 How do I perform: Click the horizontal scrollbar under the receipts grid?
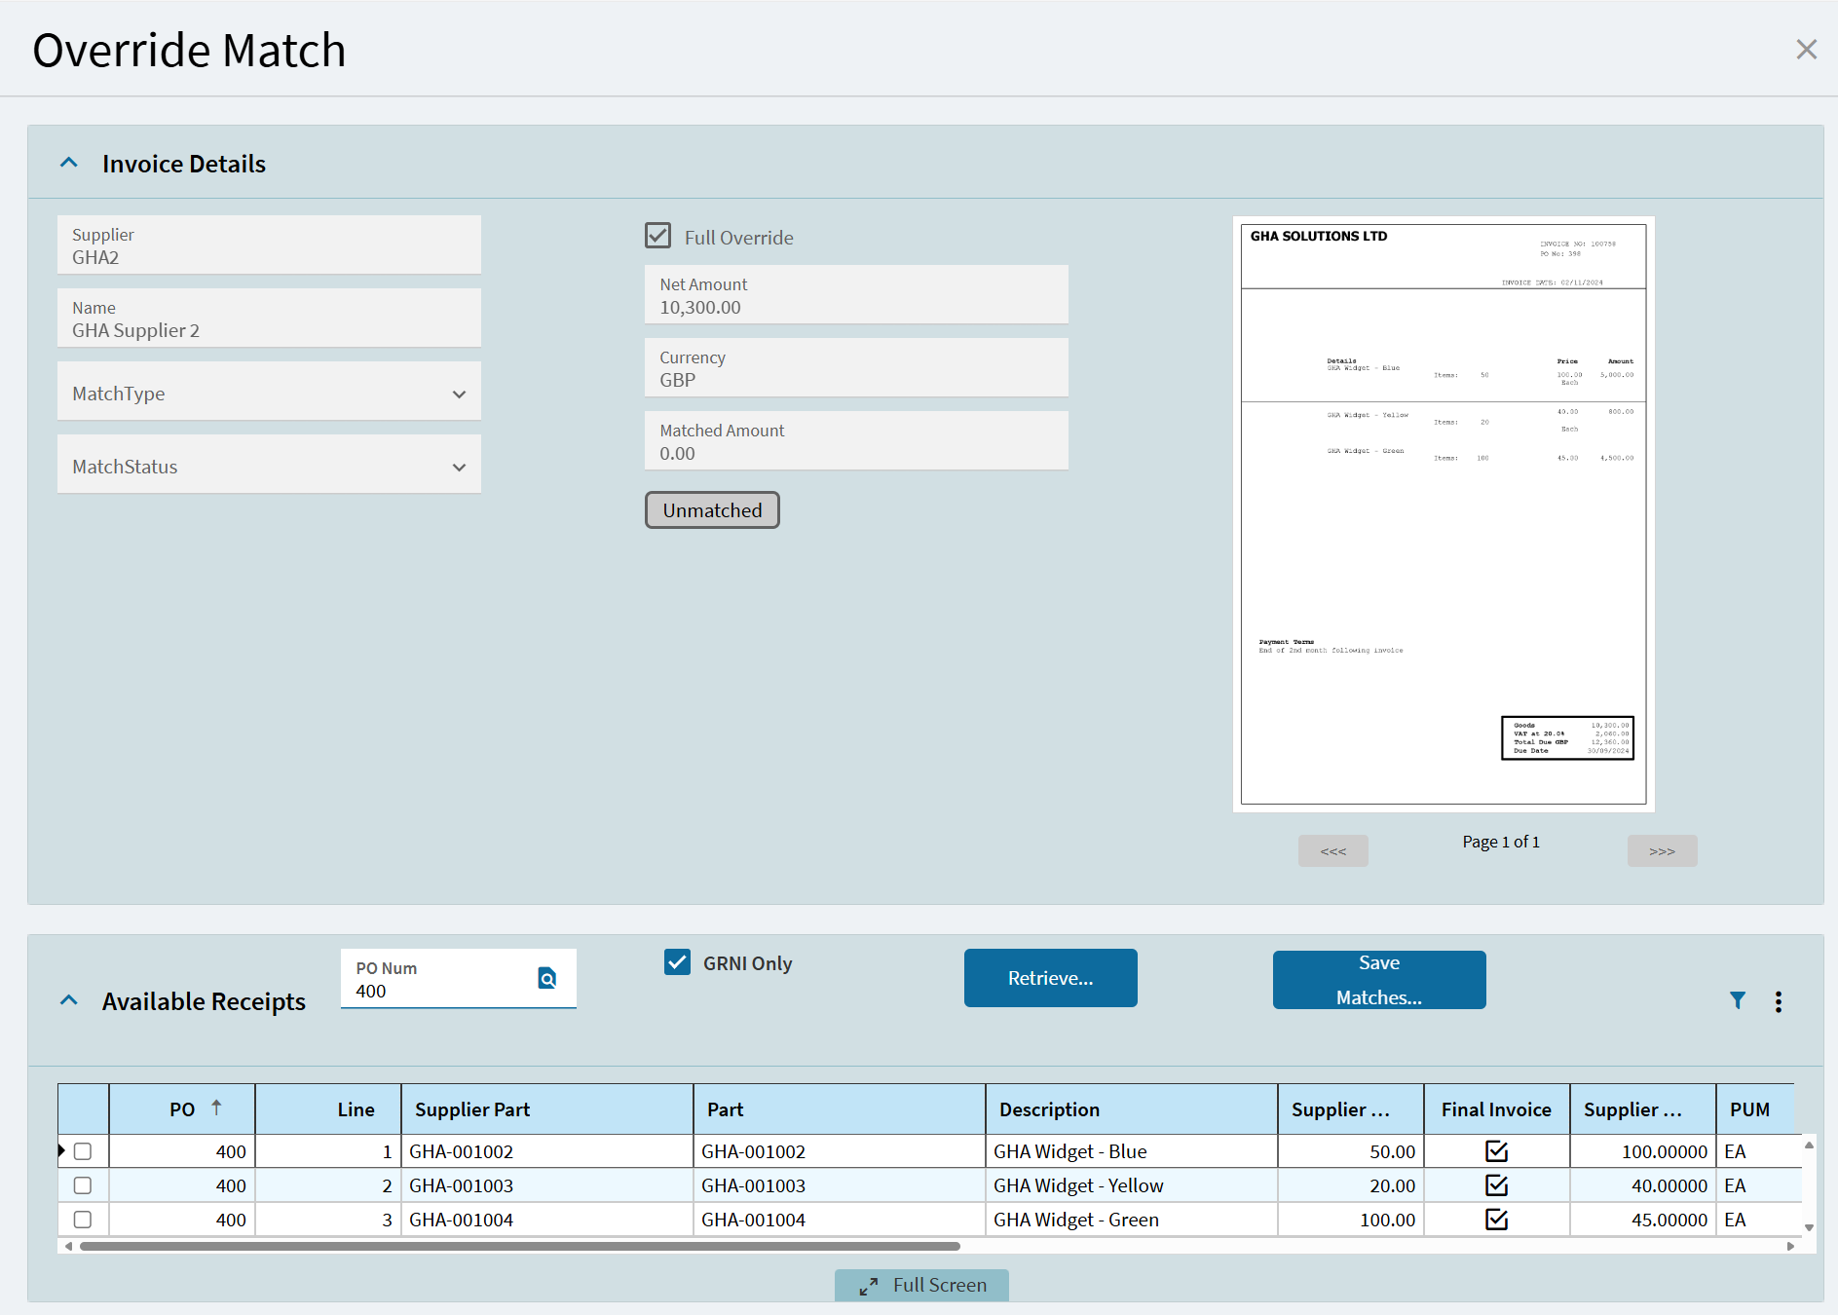pos(519,1246)
